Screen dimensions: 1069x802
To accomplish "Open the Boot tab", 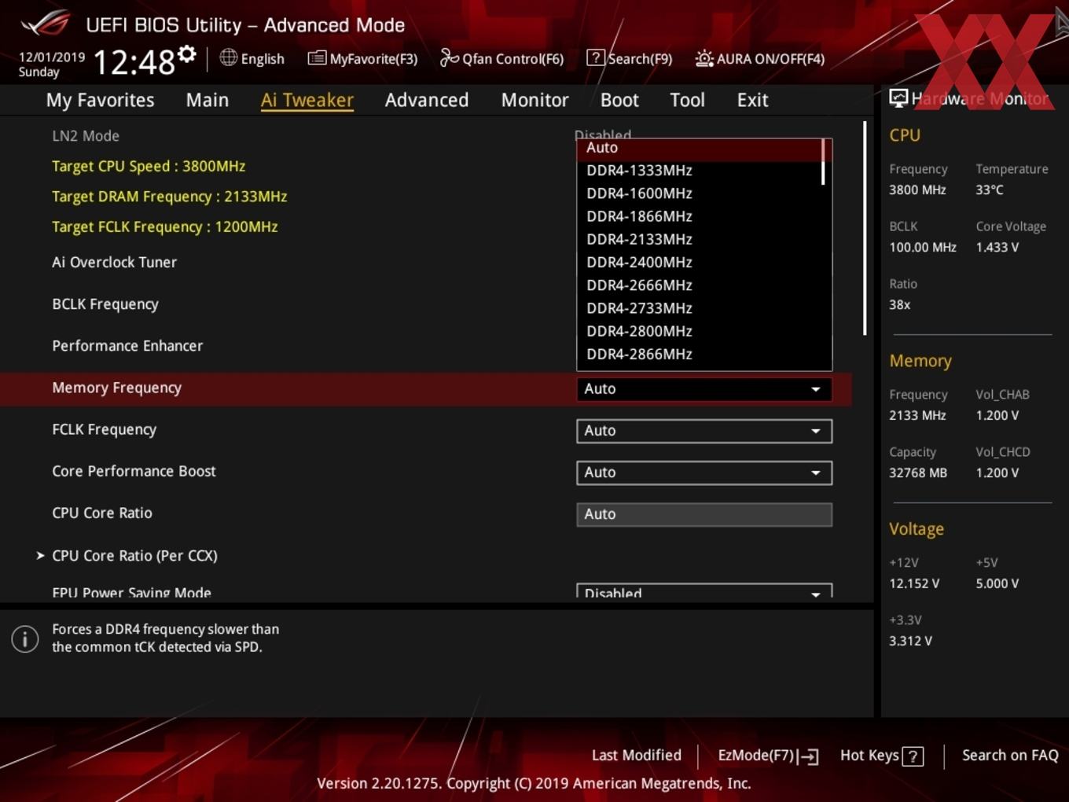I will click(619, 100).
